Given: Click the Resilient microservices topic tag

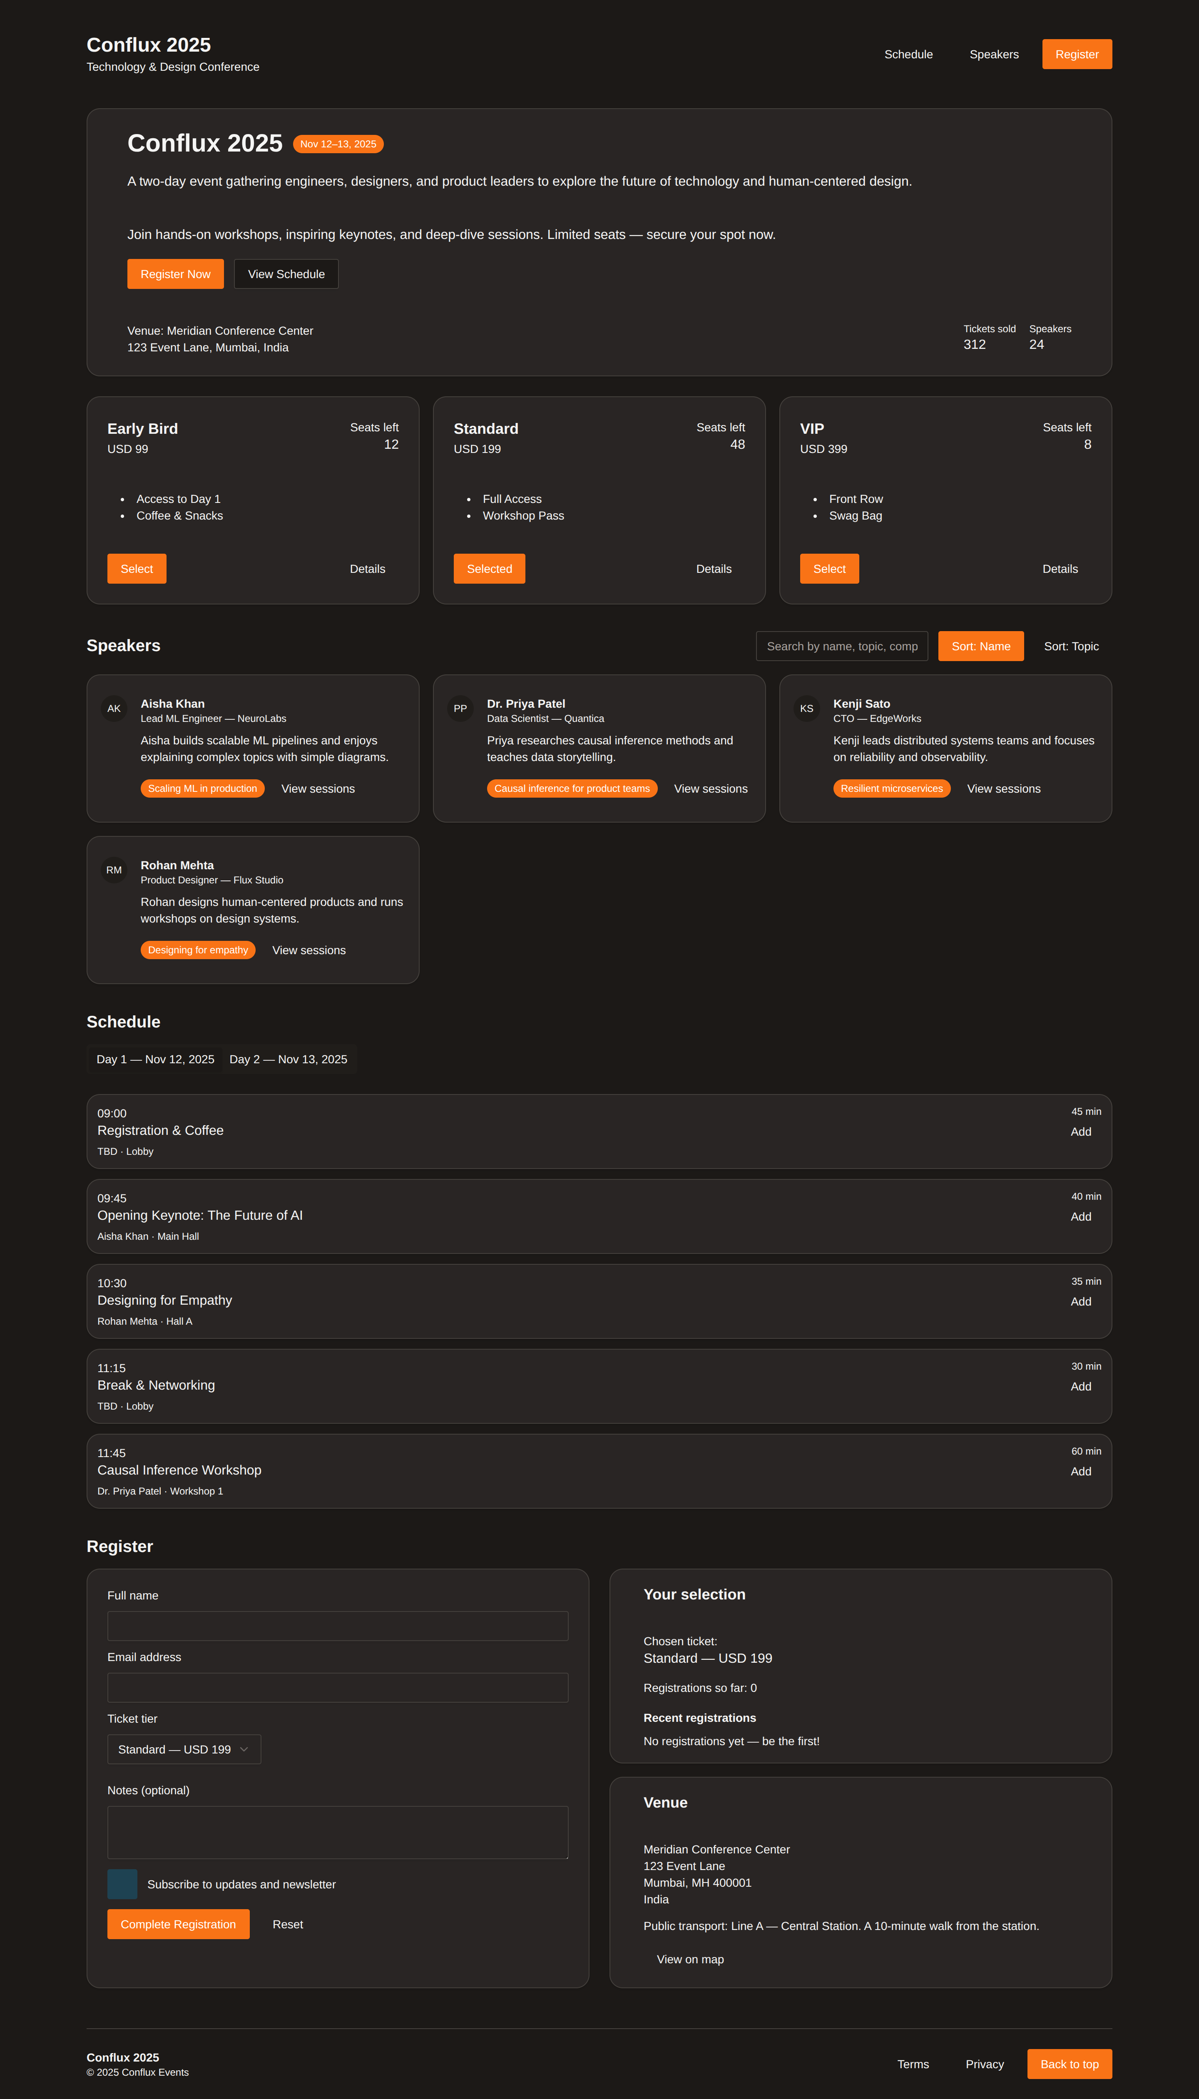Looking at the screenshot, I should click(891, 788).
